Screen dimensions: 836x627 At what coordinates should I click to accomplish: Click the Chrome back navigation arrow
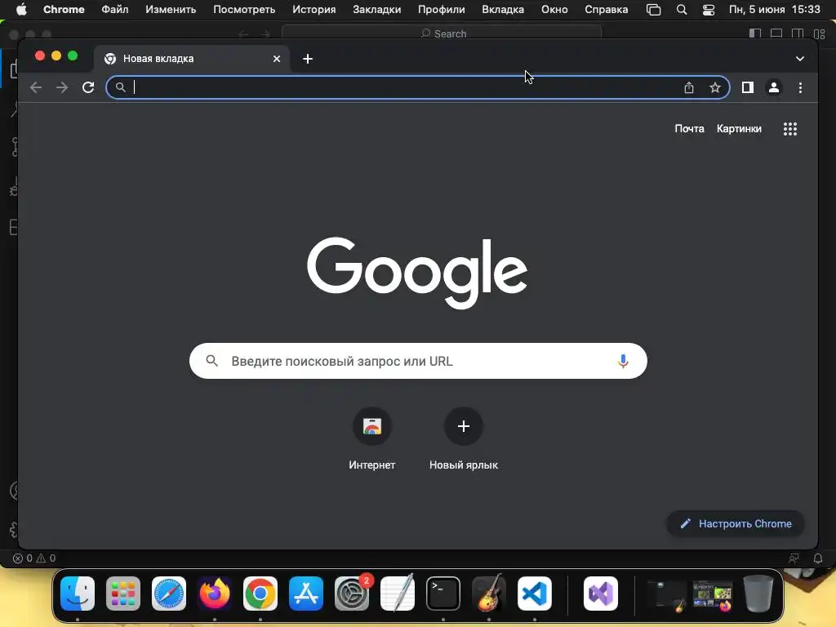[x=36, y=87]
